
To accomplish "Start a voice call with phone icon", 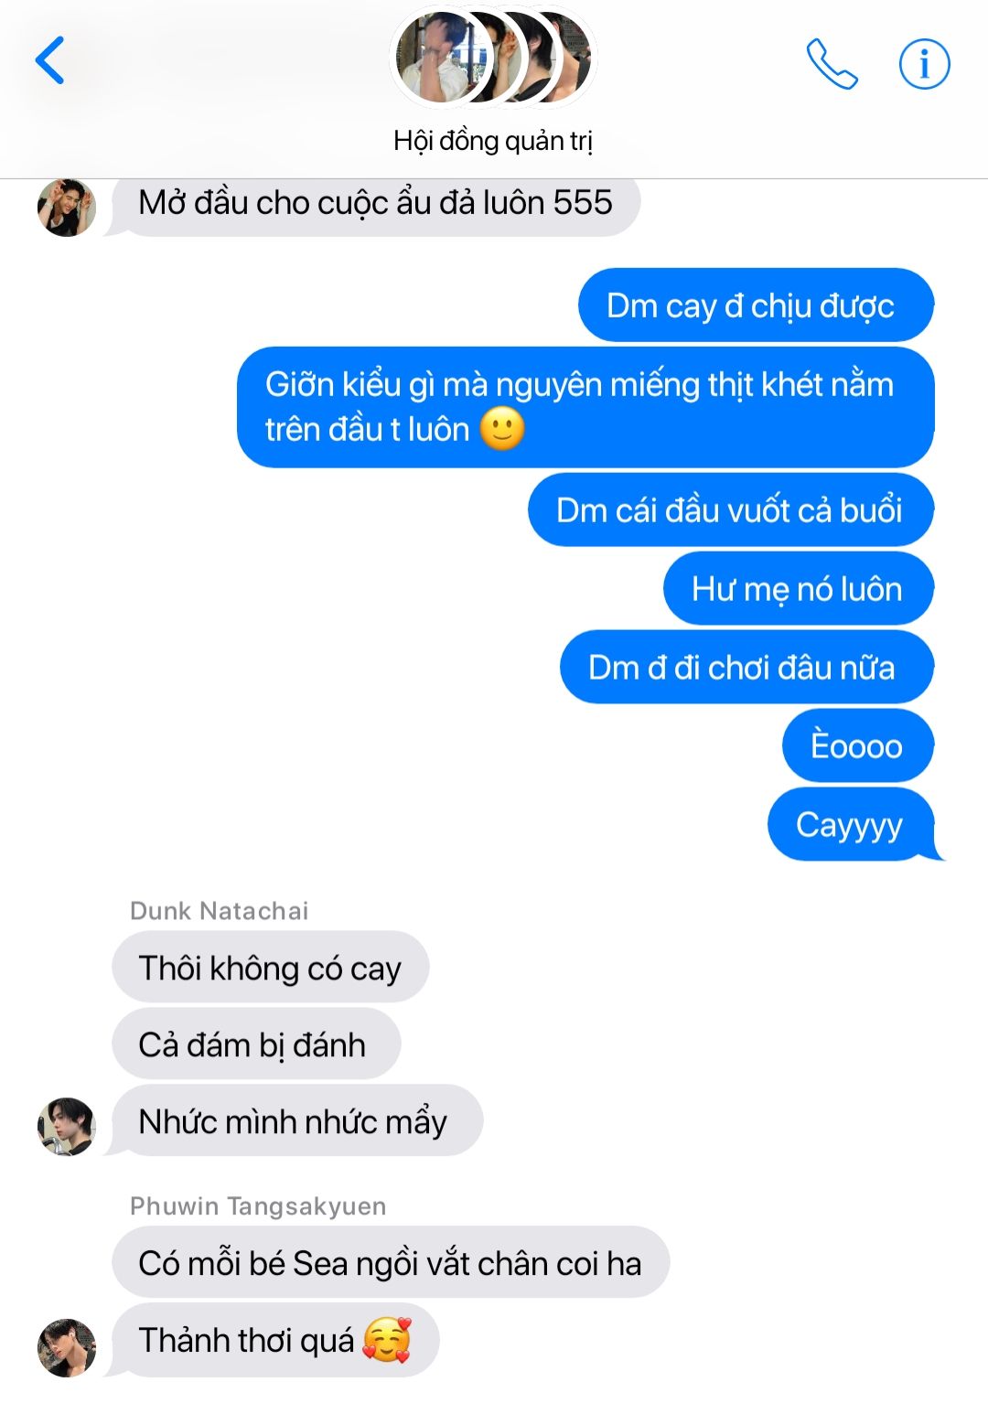I will 832,64.
